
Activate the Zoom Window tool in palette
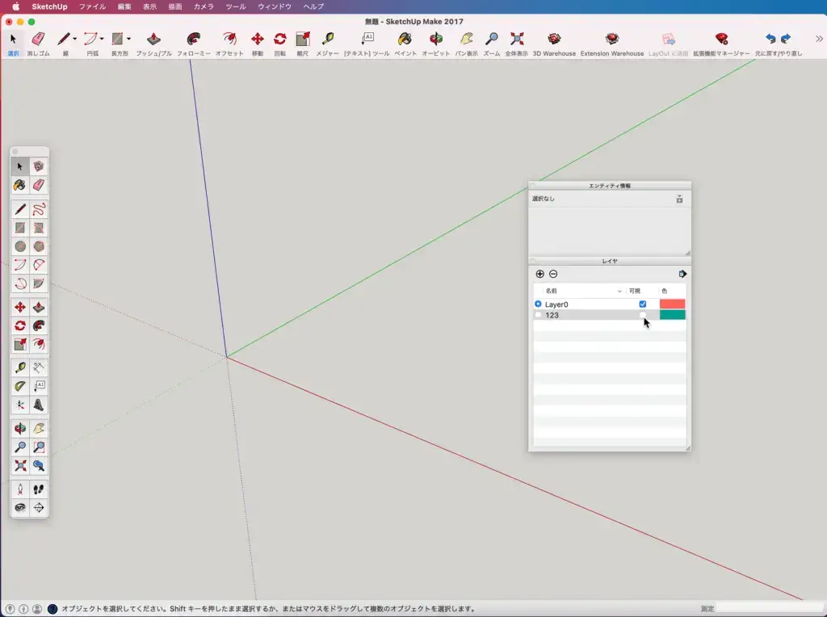[x=39, y=447]
